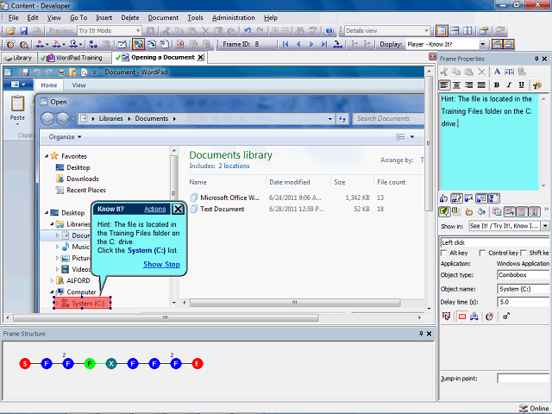Click into the Delay time input field
Screen dimensions: 552x414
click(x=522, y=302)
